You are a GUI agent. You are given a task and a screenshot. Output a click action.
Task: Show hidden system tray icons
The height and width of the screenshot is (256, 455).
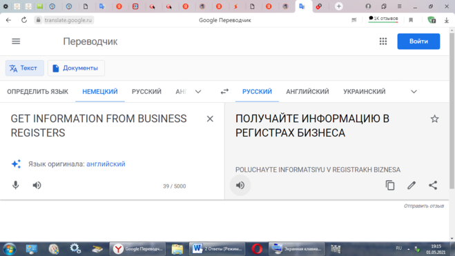point(408,248)
